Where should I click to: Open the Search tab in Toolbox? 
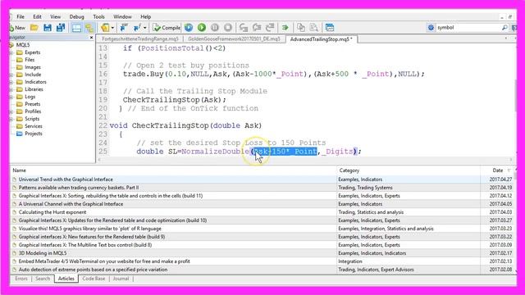tap(43, 279)
